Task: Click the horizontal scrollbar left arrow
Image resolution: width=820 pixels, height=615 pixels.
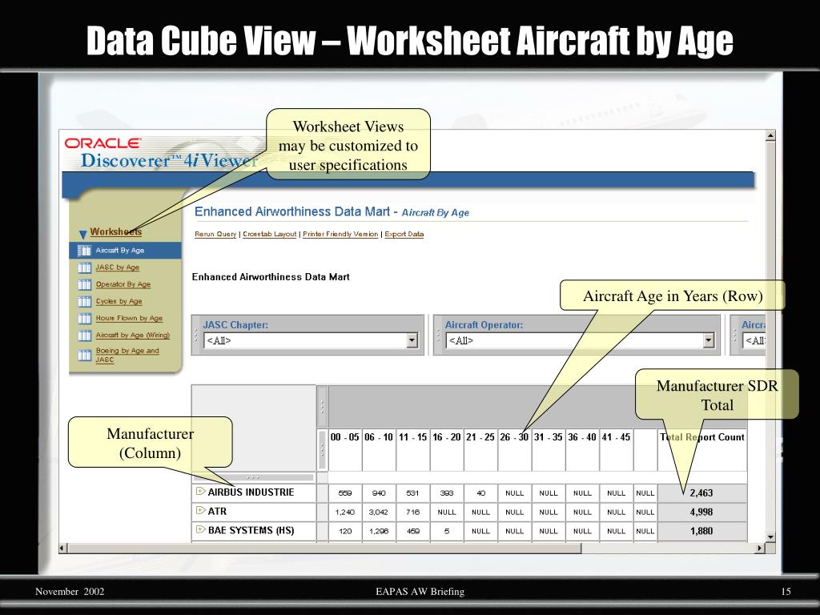Action: [62, 548]
